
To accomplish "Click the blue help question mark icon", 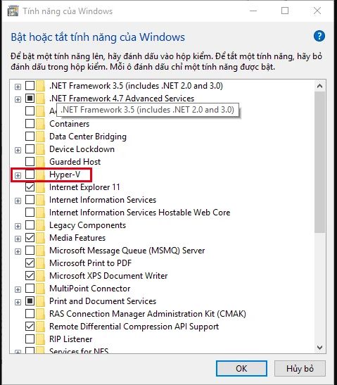I will [x=319, y=37].
